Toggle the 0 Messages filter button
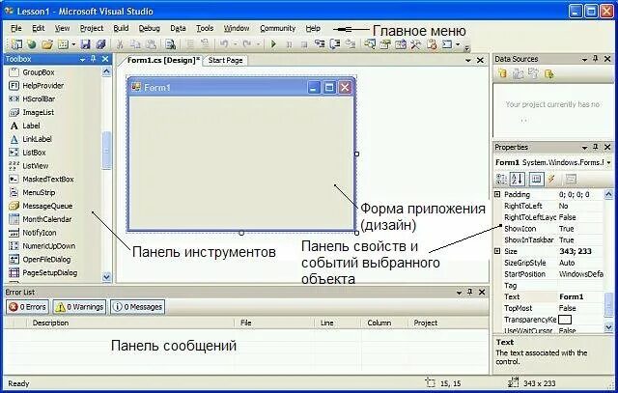The height and width of the screenshot is (393, 618). point(137,307)
